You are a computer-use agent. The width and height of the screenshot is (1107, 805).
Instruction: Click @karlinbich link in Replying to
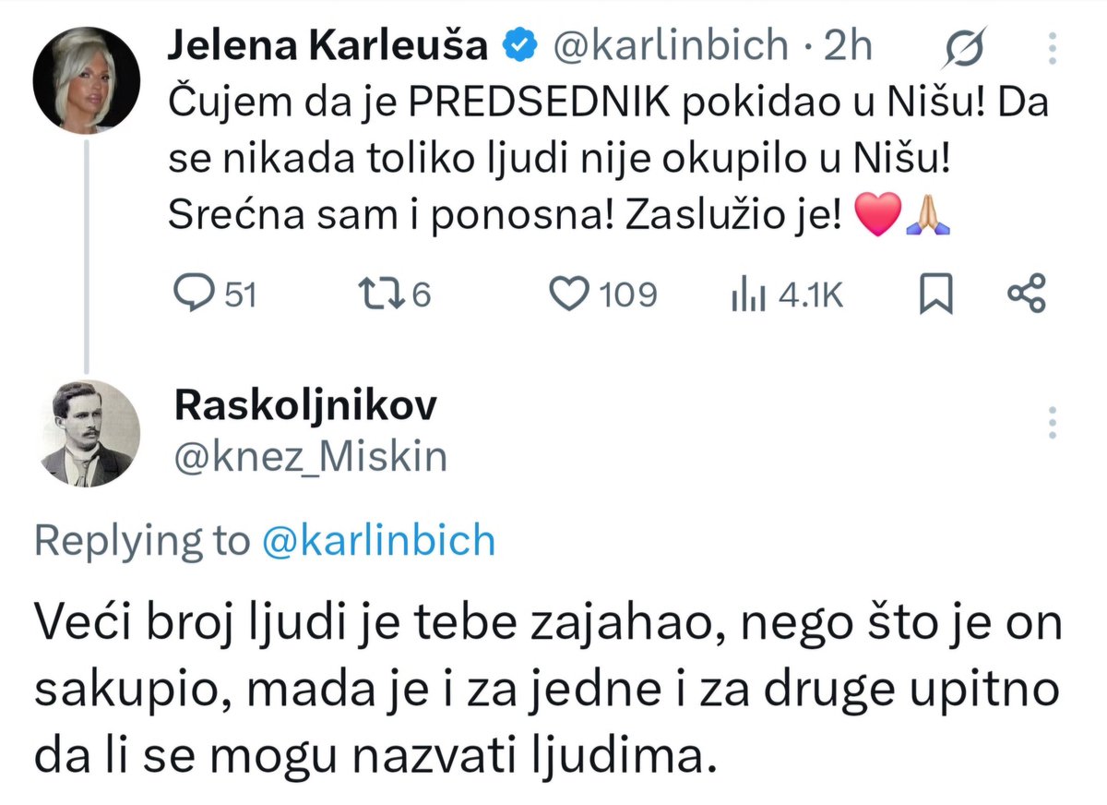[379, 541]
